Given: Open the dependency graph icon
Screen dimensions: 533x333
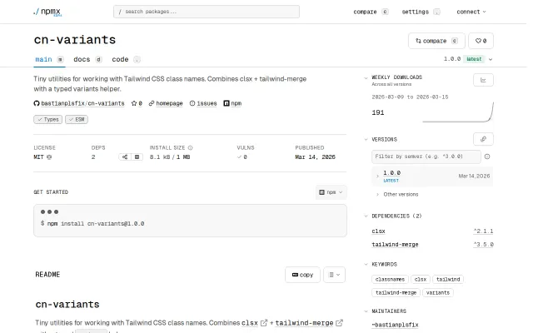Looking at the screenshot, I should tap(125, 157).
